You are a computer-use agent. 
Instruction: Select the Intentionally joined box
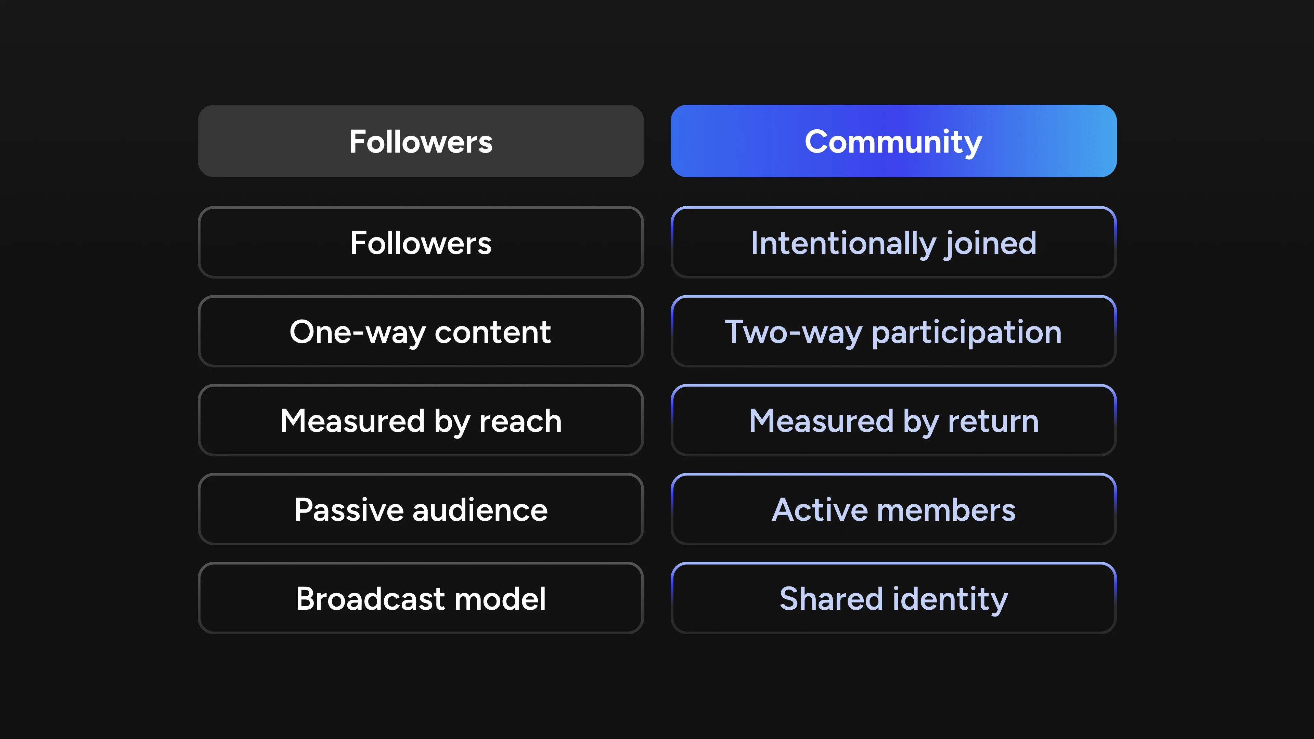click(x=893, y=242)
